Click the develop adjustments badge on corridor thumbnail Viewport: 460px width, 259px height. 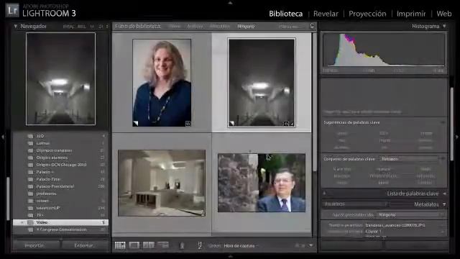pos(292,124)
